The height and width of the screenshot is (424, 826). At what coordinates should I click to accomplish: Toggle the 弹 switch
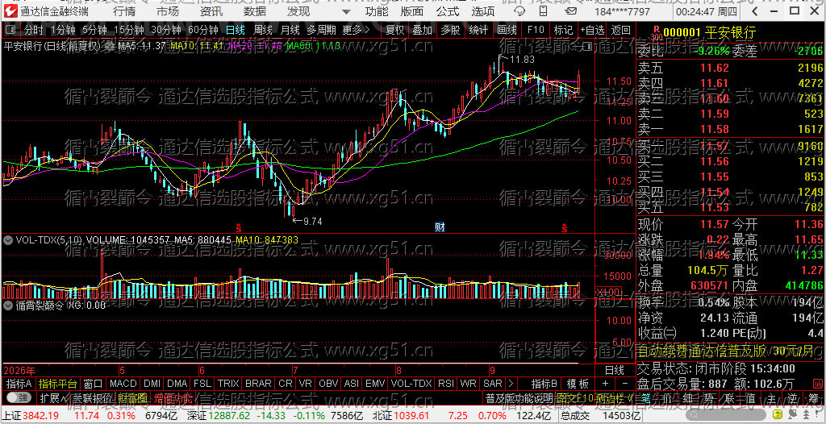point(19,397)
